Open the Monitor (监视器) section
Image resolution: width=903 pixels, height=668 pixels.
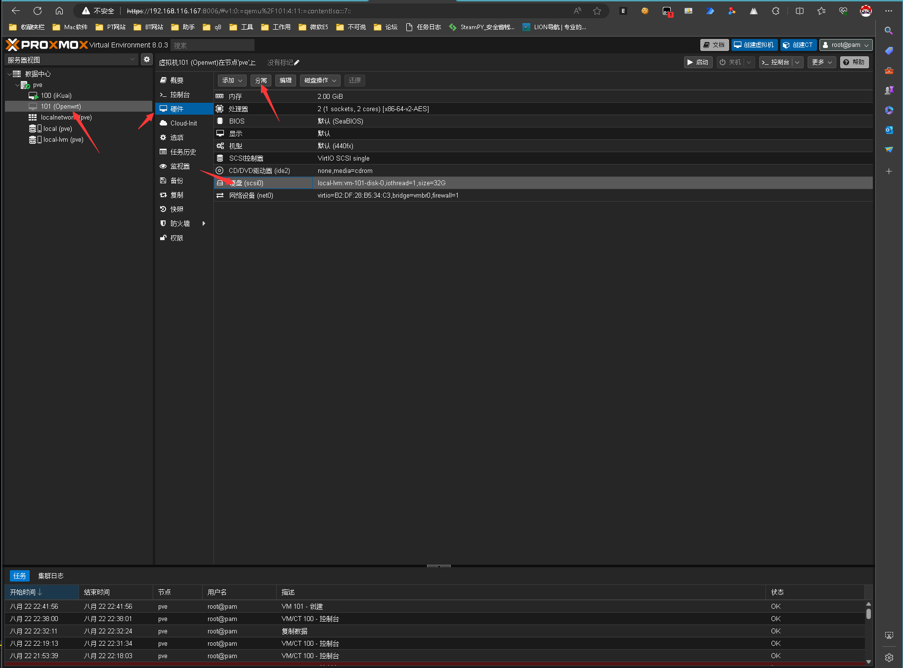pos(179,167)
